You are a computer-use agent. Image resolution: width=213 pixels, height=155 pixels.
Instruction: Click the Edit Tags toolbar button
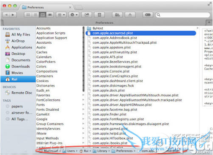coord(148,15)
